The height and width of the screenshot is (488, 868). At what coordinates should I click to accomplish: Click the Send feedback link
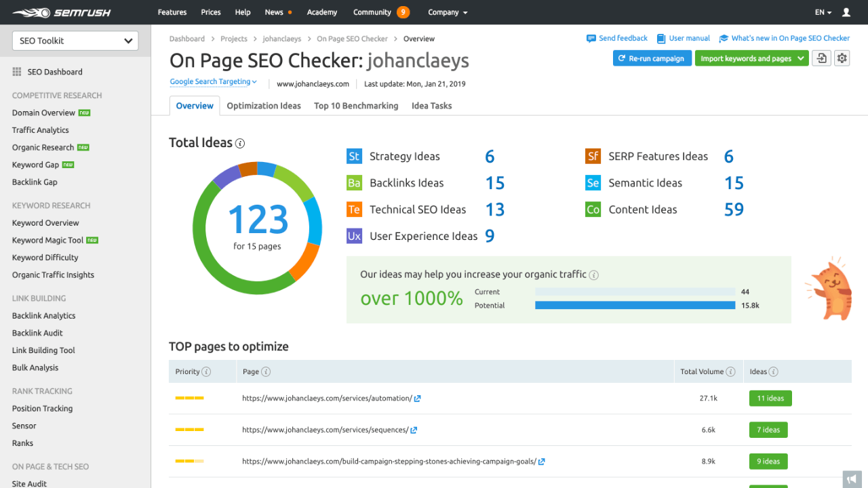coord(617,39)
